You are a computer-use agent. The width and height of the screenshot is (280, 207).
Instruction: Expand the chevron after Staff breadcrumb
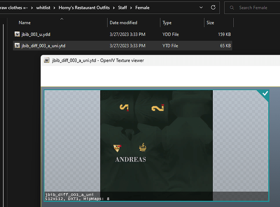pyautogui.click(x=131, y=8)
